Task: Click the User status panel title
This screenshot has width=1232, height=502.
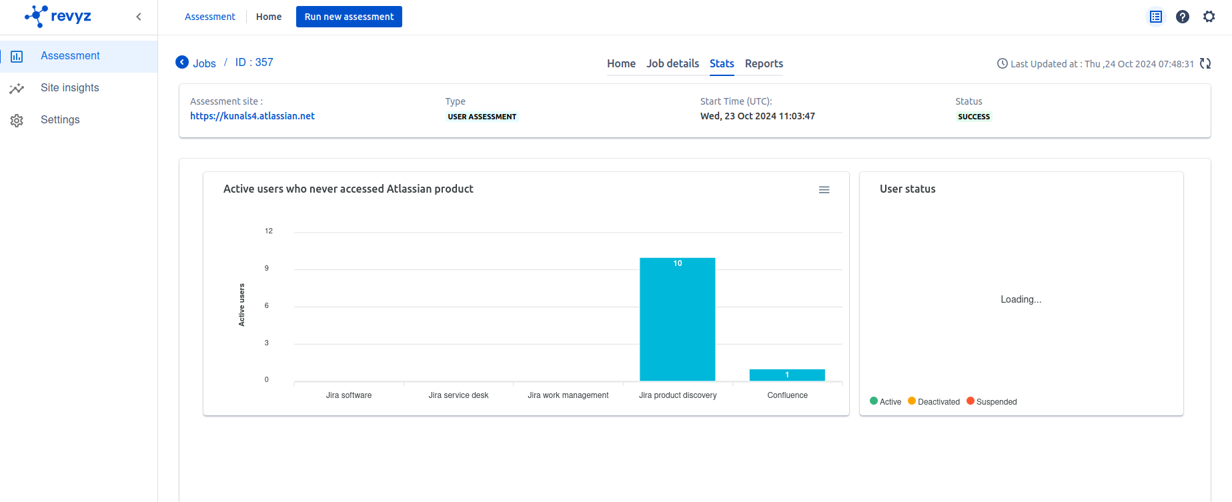Action: pyautogui.click(x=907, y=189)
